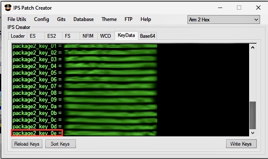Open the File Utils menu
The width and height of the screenshot is (268, 159).
click(17, 19)
